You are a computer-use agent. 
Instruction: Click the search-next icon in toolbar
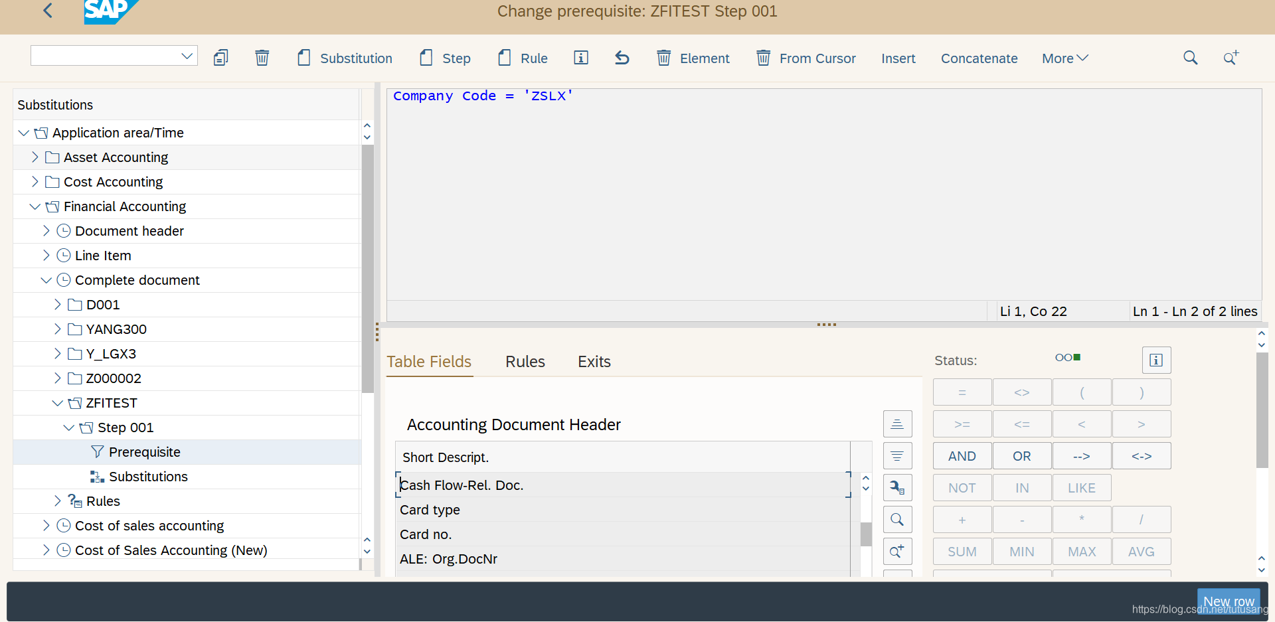pyautogui.click(x=1231, y=58)
